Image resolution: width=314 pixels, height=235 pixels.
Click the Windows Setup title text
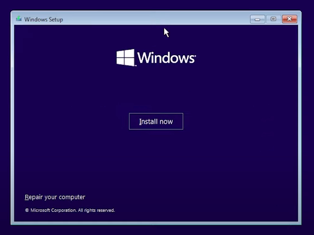coord(43,20)
